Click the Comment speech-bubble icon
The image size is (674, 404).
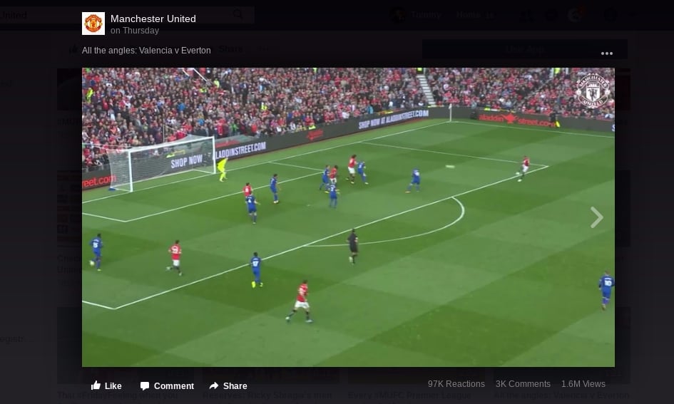coord(145,385)
